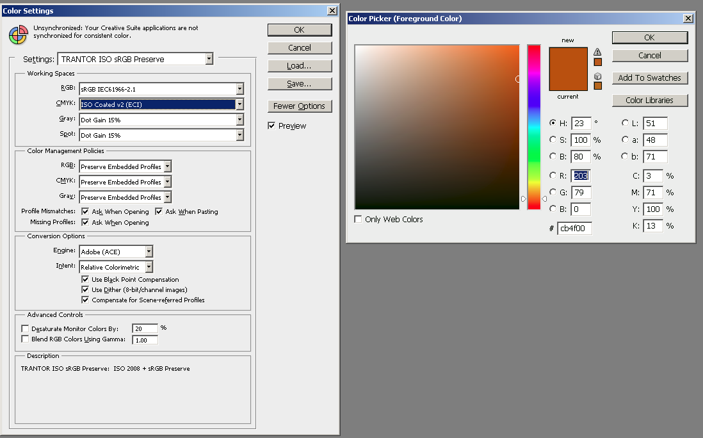Close the Color Picker dialog
This screenshot has height=438, width=703.
click(688, 19)
